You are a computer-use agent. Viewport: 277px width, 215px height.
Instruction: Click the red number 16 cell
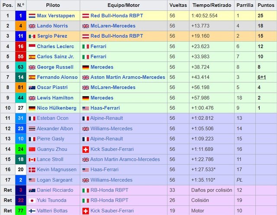(x=21, y=46)
